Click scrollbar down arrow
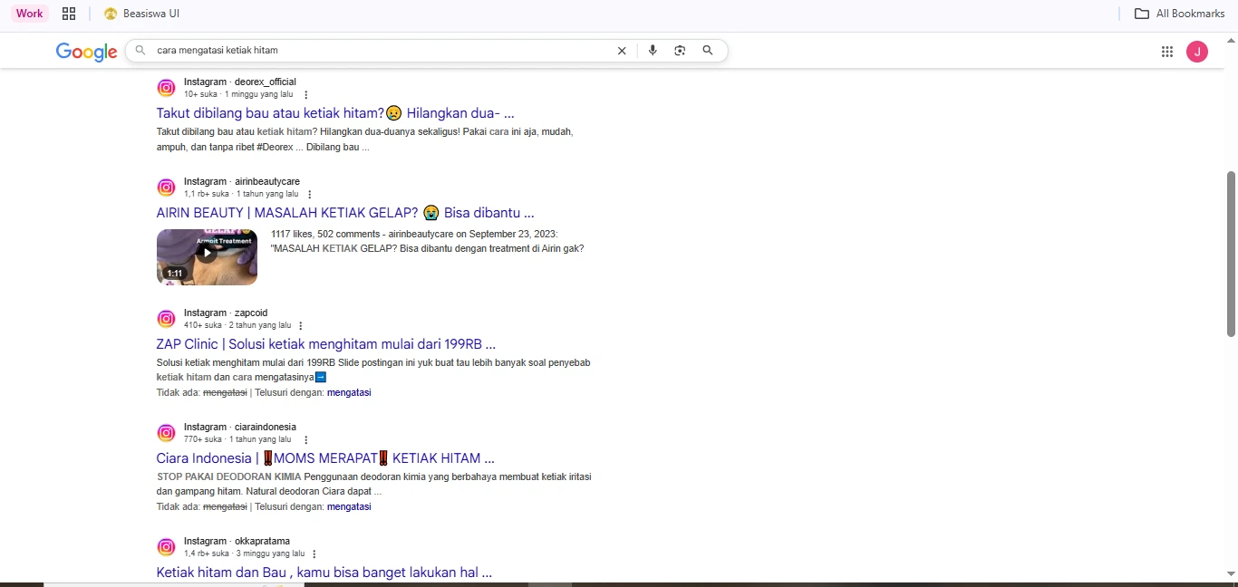 [1230, 573]
